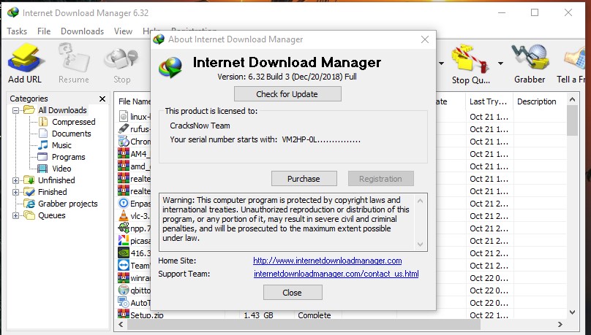The width and height of the screenshot is (591, 335).
Task: Select the Queues folder
Action: [52, 215]
